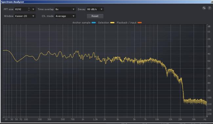The image size is (213, 124).
Task: Open the Ch. mode Average dropdown
Action: tap(65, 16)
